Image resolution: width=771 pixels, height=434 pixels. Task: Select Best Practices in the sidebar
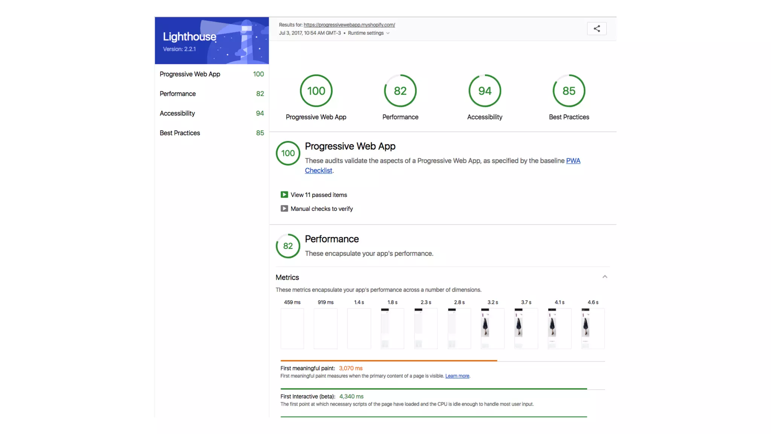(x=180, y=133)
